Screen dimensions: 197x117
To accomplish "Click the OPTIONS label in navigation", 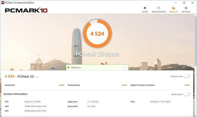I will pos(186,12).
